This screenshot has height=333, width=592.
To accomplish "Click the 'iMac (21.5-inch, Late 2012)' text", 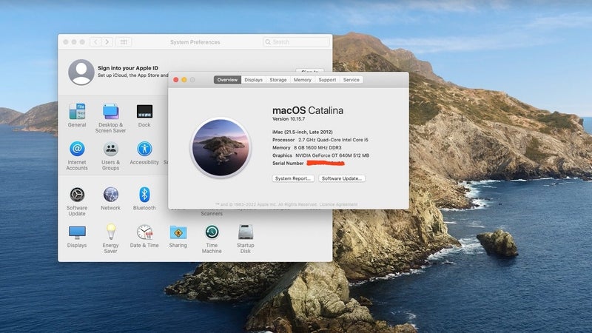I will pyautogui.click(x=303, y=132).
